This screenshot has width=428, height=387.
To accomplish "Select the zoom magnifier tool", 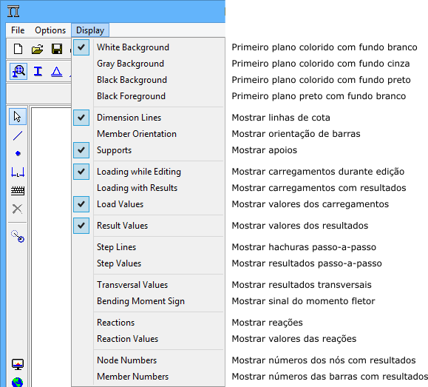I will (18, 71).
